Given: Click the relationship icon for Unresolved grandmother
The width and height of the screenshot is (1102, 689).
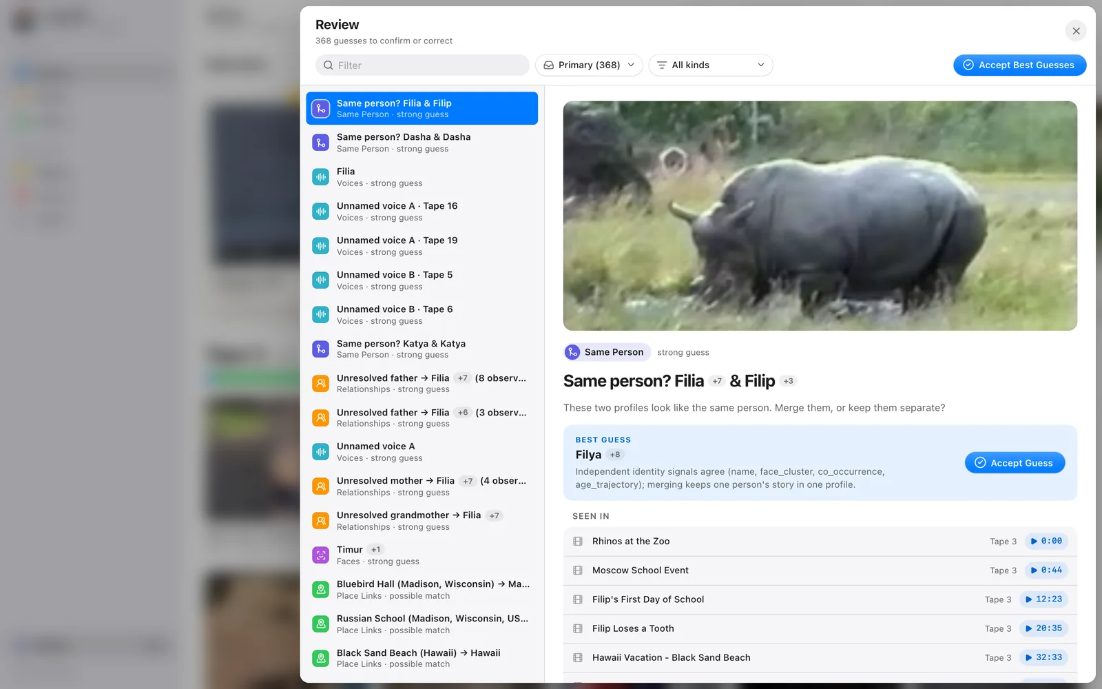Looking at the screenshot, I should [321, 521].
